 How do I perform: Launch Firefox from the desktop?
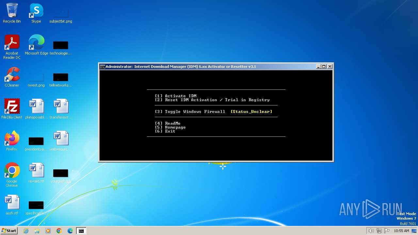12,141
